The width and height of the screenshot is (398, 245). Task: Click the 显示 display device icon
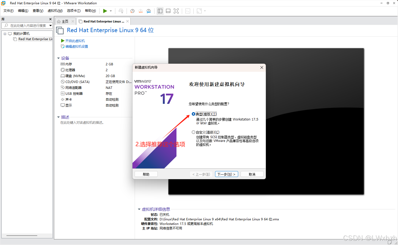tap(63, 105)
